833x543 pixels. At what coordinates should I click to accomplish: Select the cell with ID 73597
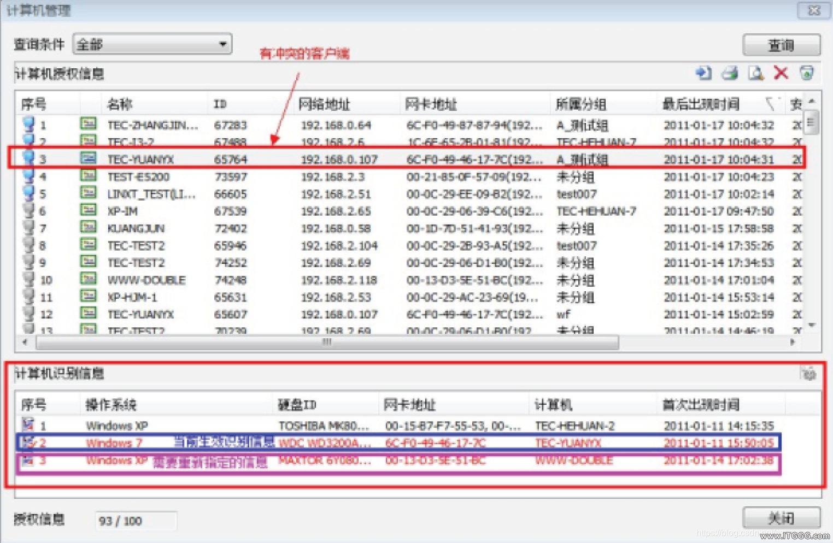coord(231,177)
